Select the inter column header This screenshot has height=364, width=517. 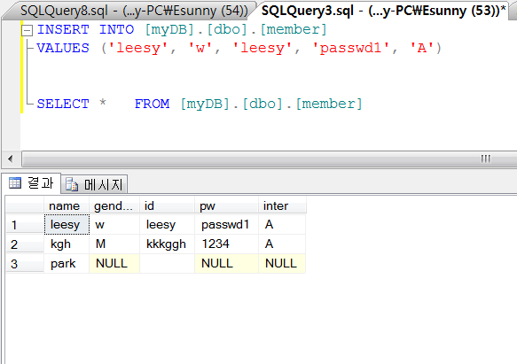pyautogui.click(x=282, y=205)
